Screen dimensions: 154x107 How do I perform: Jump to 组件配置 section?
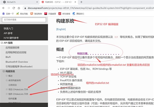pyautogui.click(x=12, y=98)
